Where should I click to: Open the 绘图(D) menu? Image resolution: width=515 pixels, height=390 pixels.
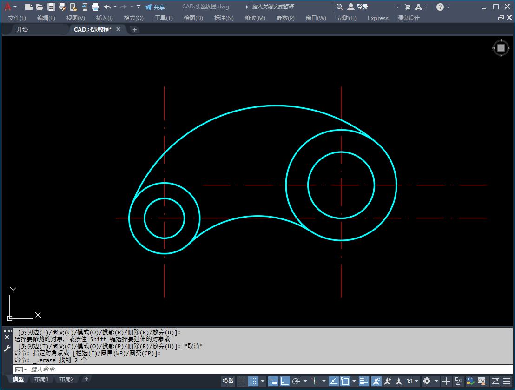click(193, 18)
